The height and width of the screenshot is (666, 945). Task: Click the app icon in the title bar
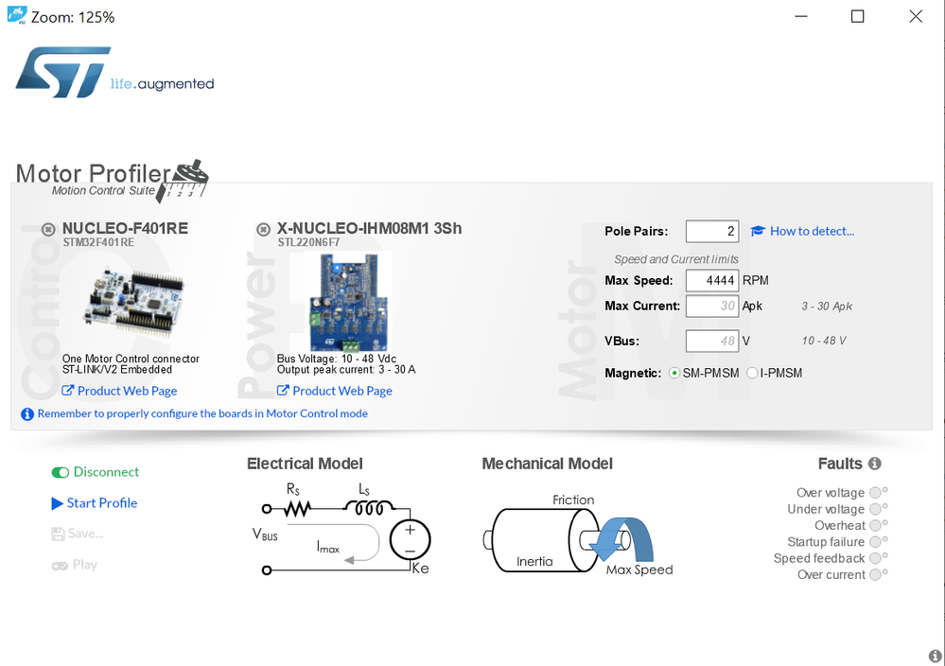tap(17, 15)
